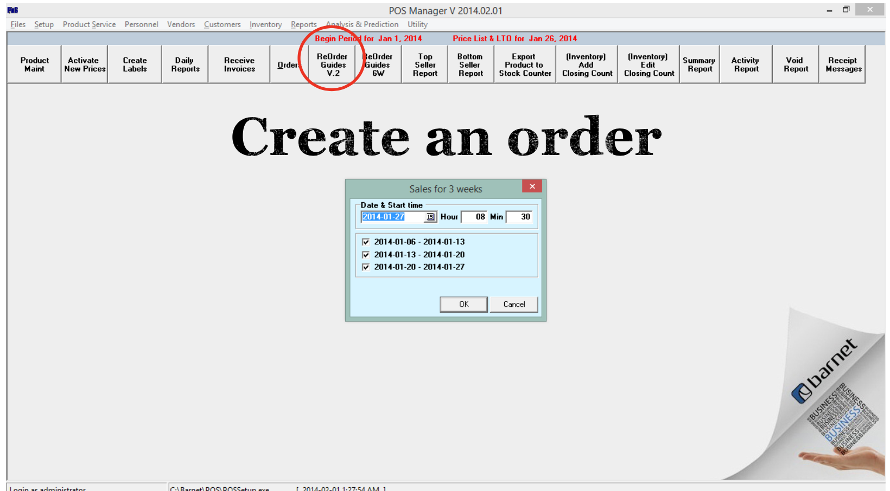
Task: Open Daily Reports from toolbar
Action: coord(185,64)
